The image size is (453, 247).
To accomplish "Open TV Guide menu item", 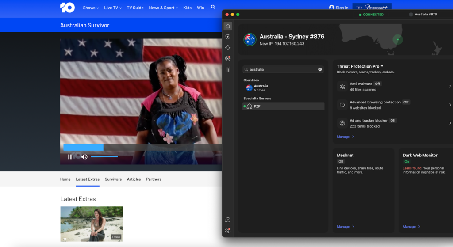I will pos(135,8).
